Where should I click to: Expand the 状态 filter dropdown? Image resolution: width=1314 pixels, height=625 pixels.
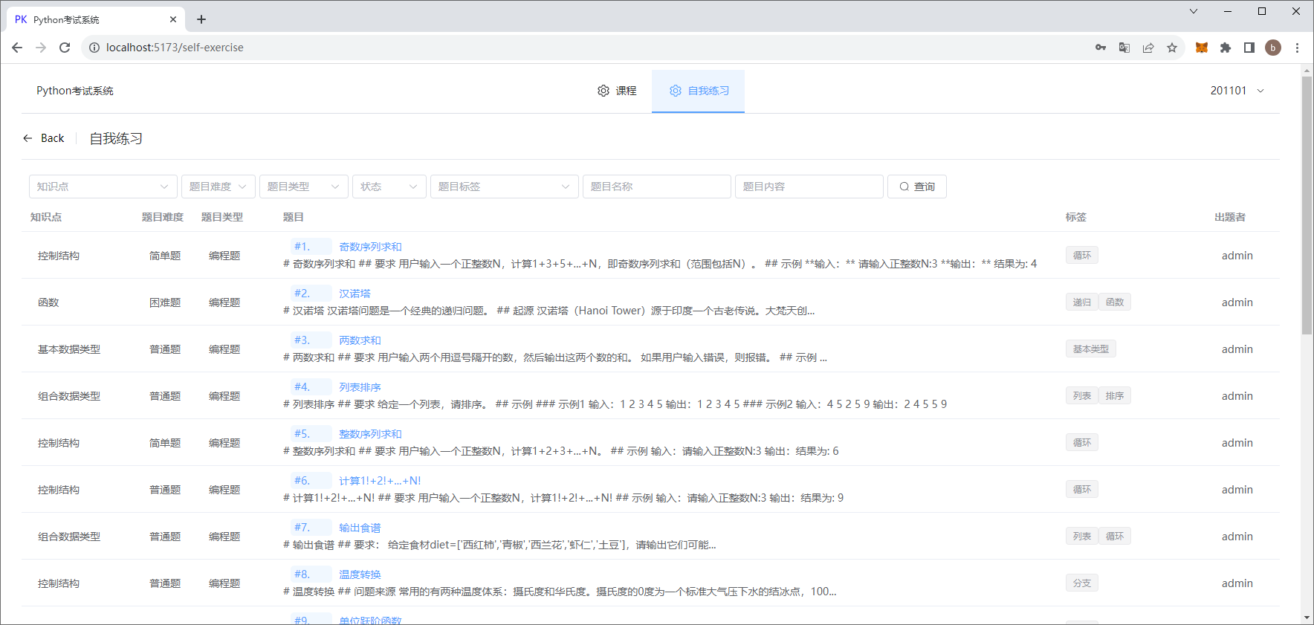click(x=389, y=187)
